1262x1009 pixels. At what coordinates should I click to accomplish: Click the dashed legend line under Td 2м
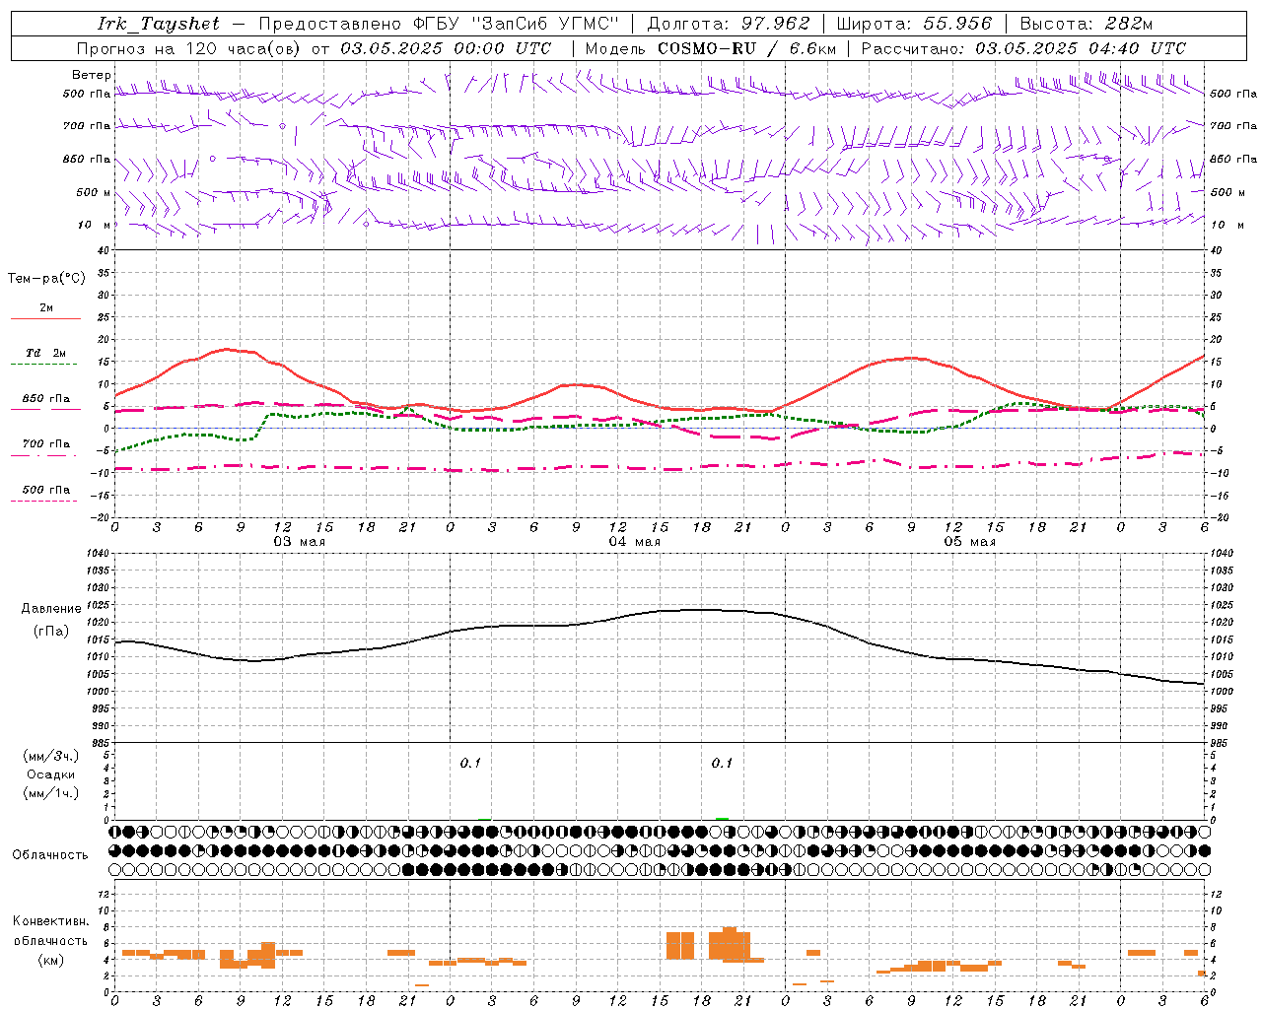(44, 365)
